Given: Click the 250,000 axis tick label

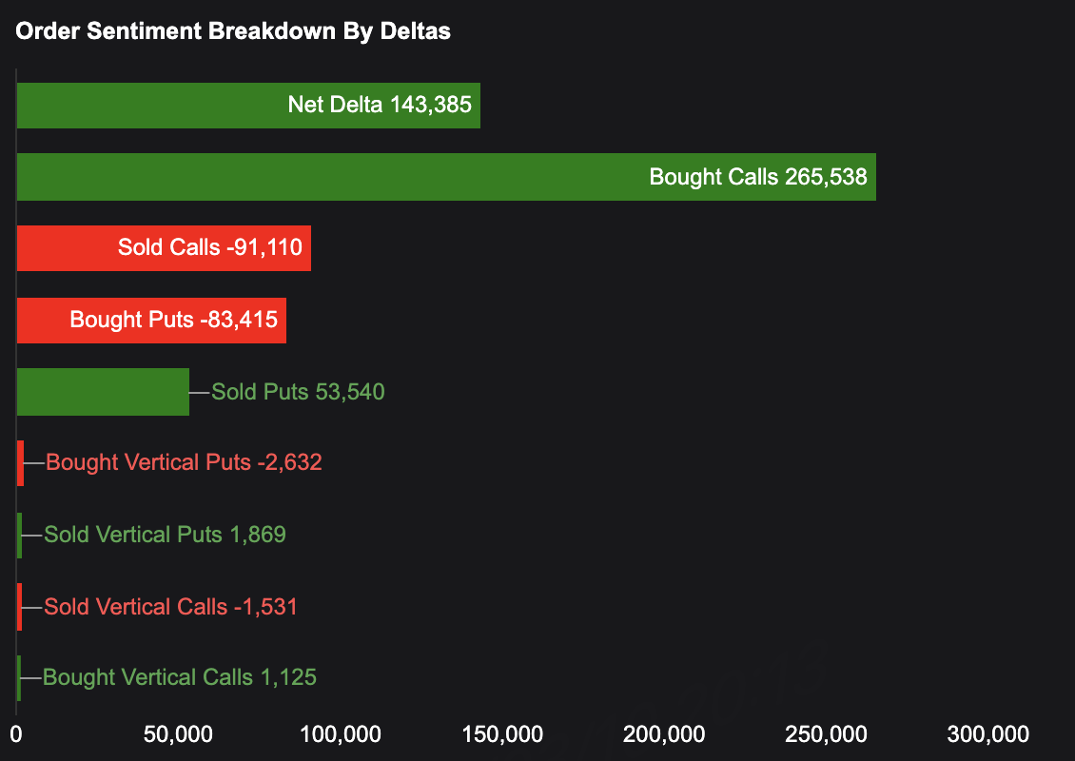Looking at the screenshot, I should point(827,734).
